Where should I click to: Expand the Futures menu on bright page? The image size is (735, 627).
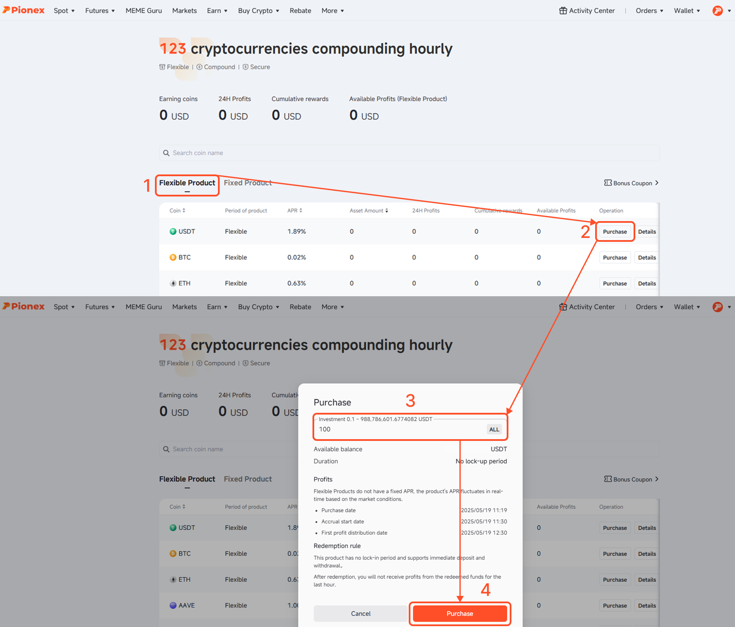tap(100, 11)
